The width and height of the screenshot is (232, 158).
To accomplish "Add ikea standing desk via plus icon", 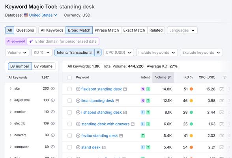I will click(78, 101).
